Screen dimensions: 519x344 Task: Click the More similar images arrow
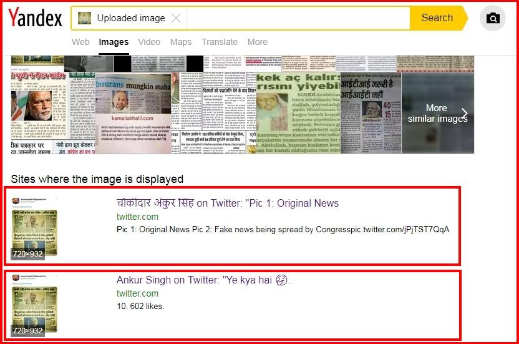[x=464, y=113]
